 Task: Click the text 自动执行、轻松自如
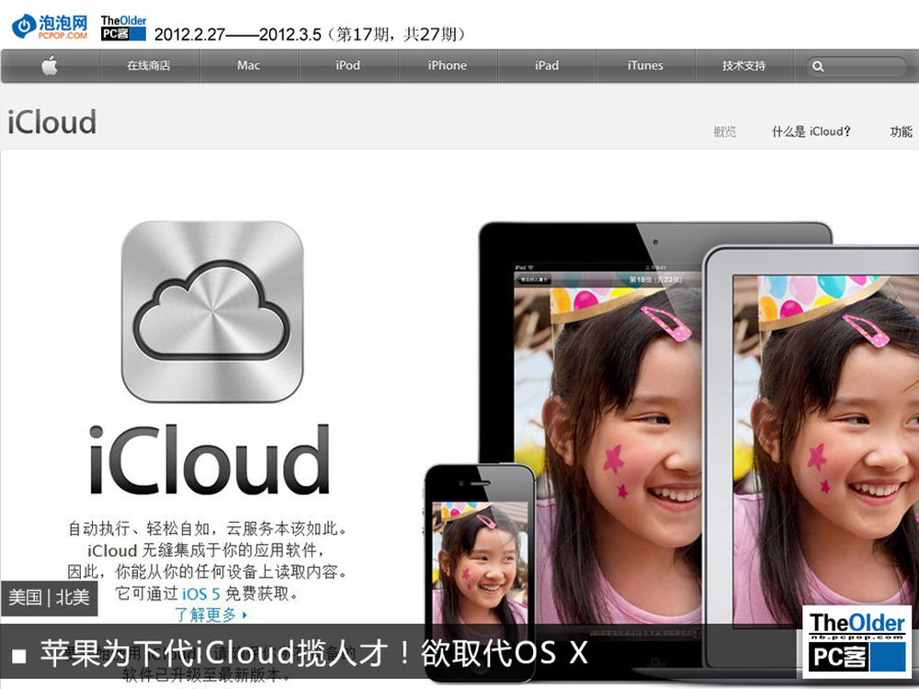140,528
